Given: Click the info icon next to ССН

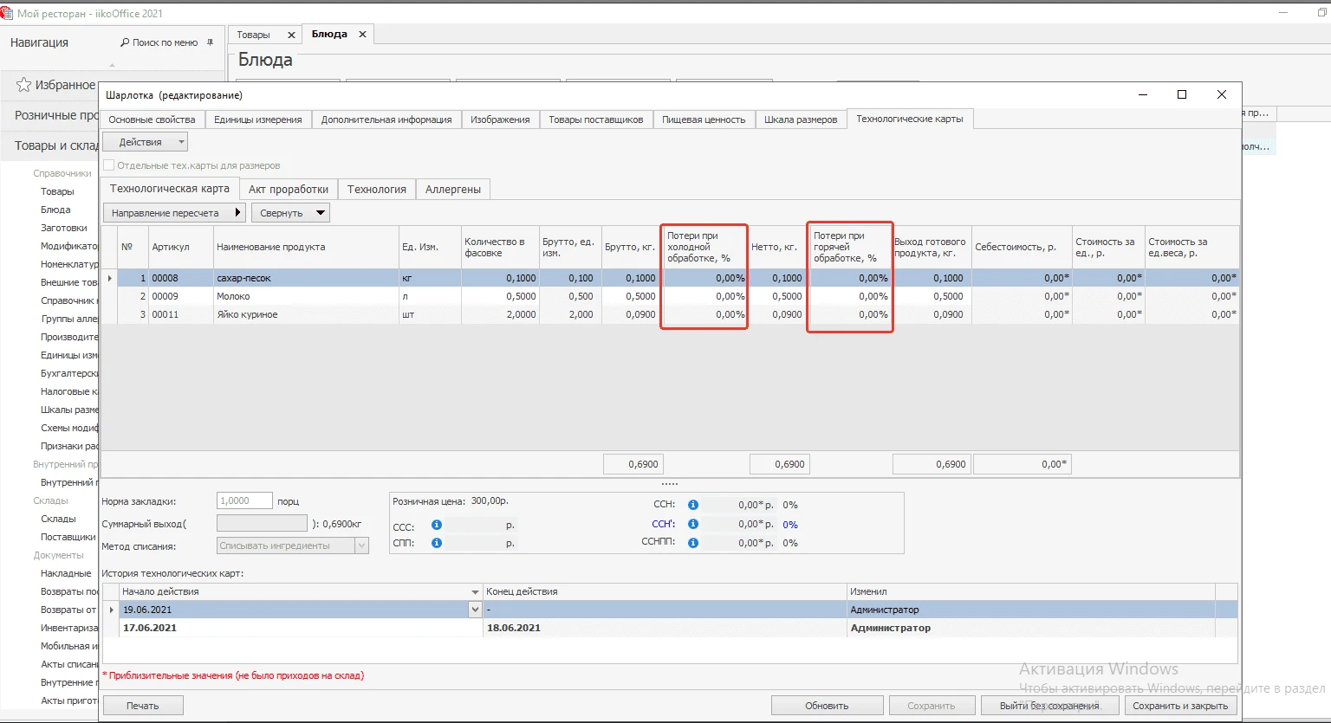Looking at the screenshot, I should pos(693,505).
